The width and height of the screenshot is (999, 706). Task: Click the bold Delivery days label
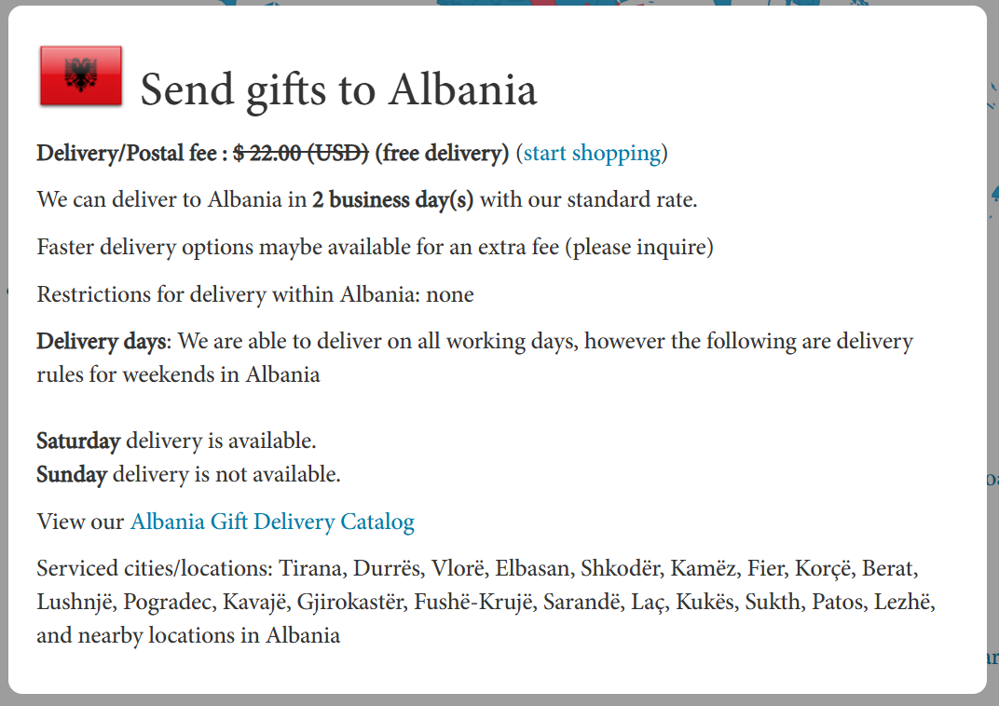tap(102, 341)
